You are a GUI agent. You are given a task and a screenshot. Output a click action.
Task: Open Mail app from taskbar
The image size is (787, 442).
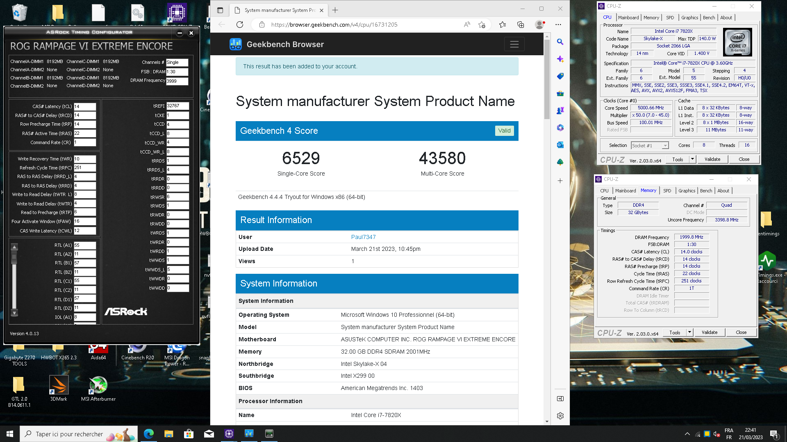[209, 434]
